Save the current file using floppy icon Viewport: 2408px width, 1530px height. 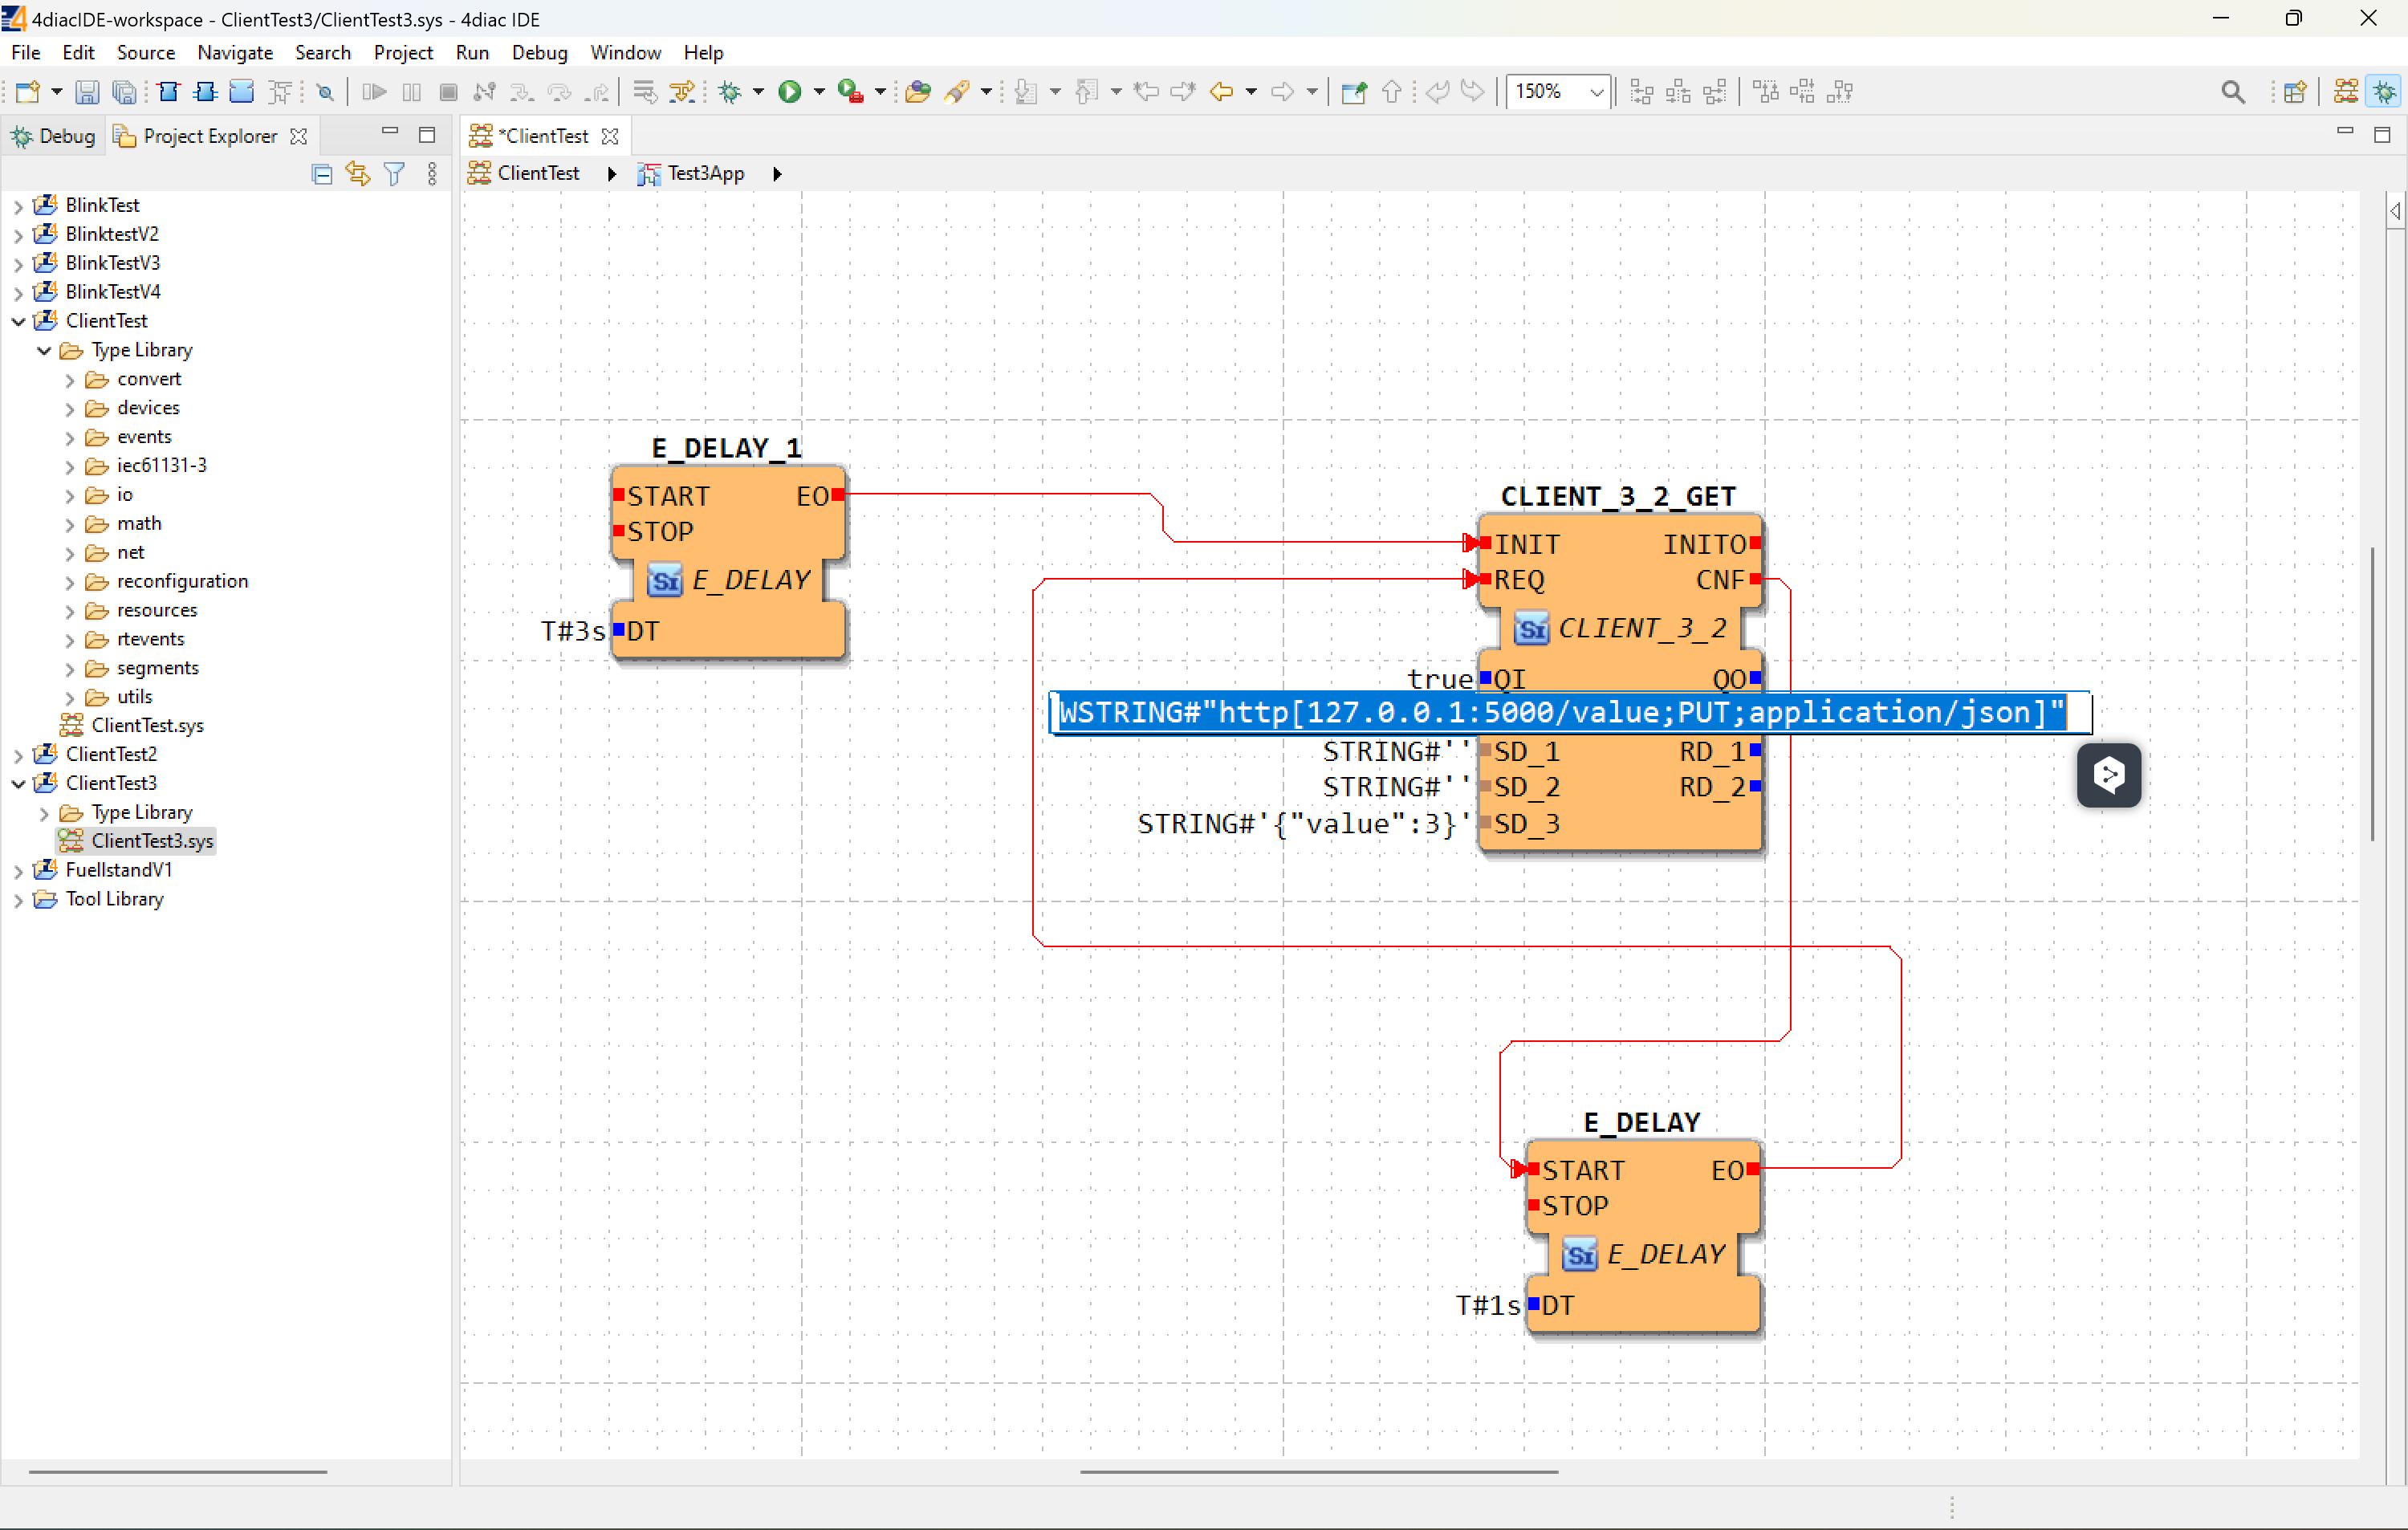(x=87, y=92)
